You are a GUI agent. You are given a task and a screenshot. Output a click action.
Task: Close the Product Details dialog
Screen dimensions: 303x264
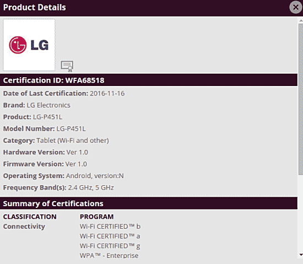(295, 7)
